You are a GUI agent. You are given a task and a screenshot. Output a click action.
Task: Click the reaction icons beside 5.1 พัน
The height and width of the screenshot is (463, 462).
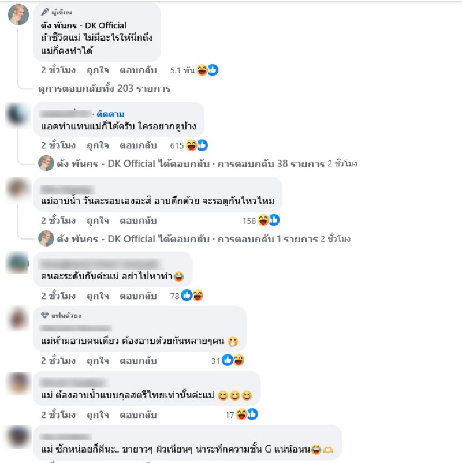(207, 70)
